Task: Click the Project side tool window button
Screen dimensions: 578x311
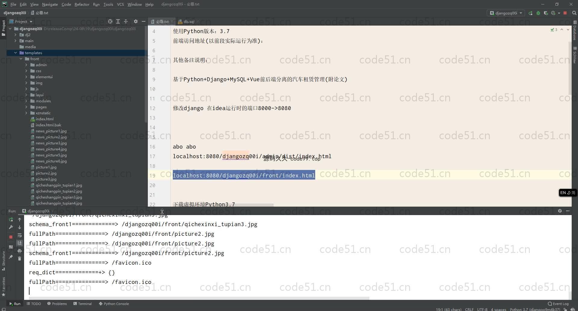Action: (x=4, y=28)
